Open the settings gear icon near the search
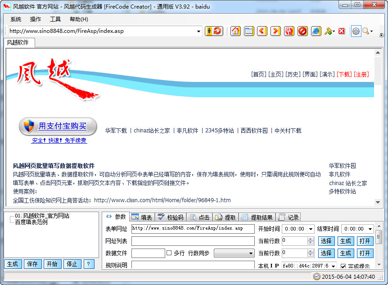The width and height of the screenshot is (388, 285). point(355,31)
